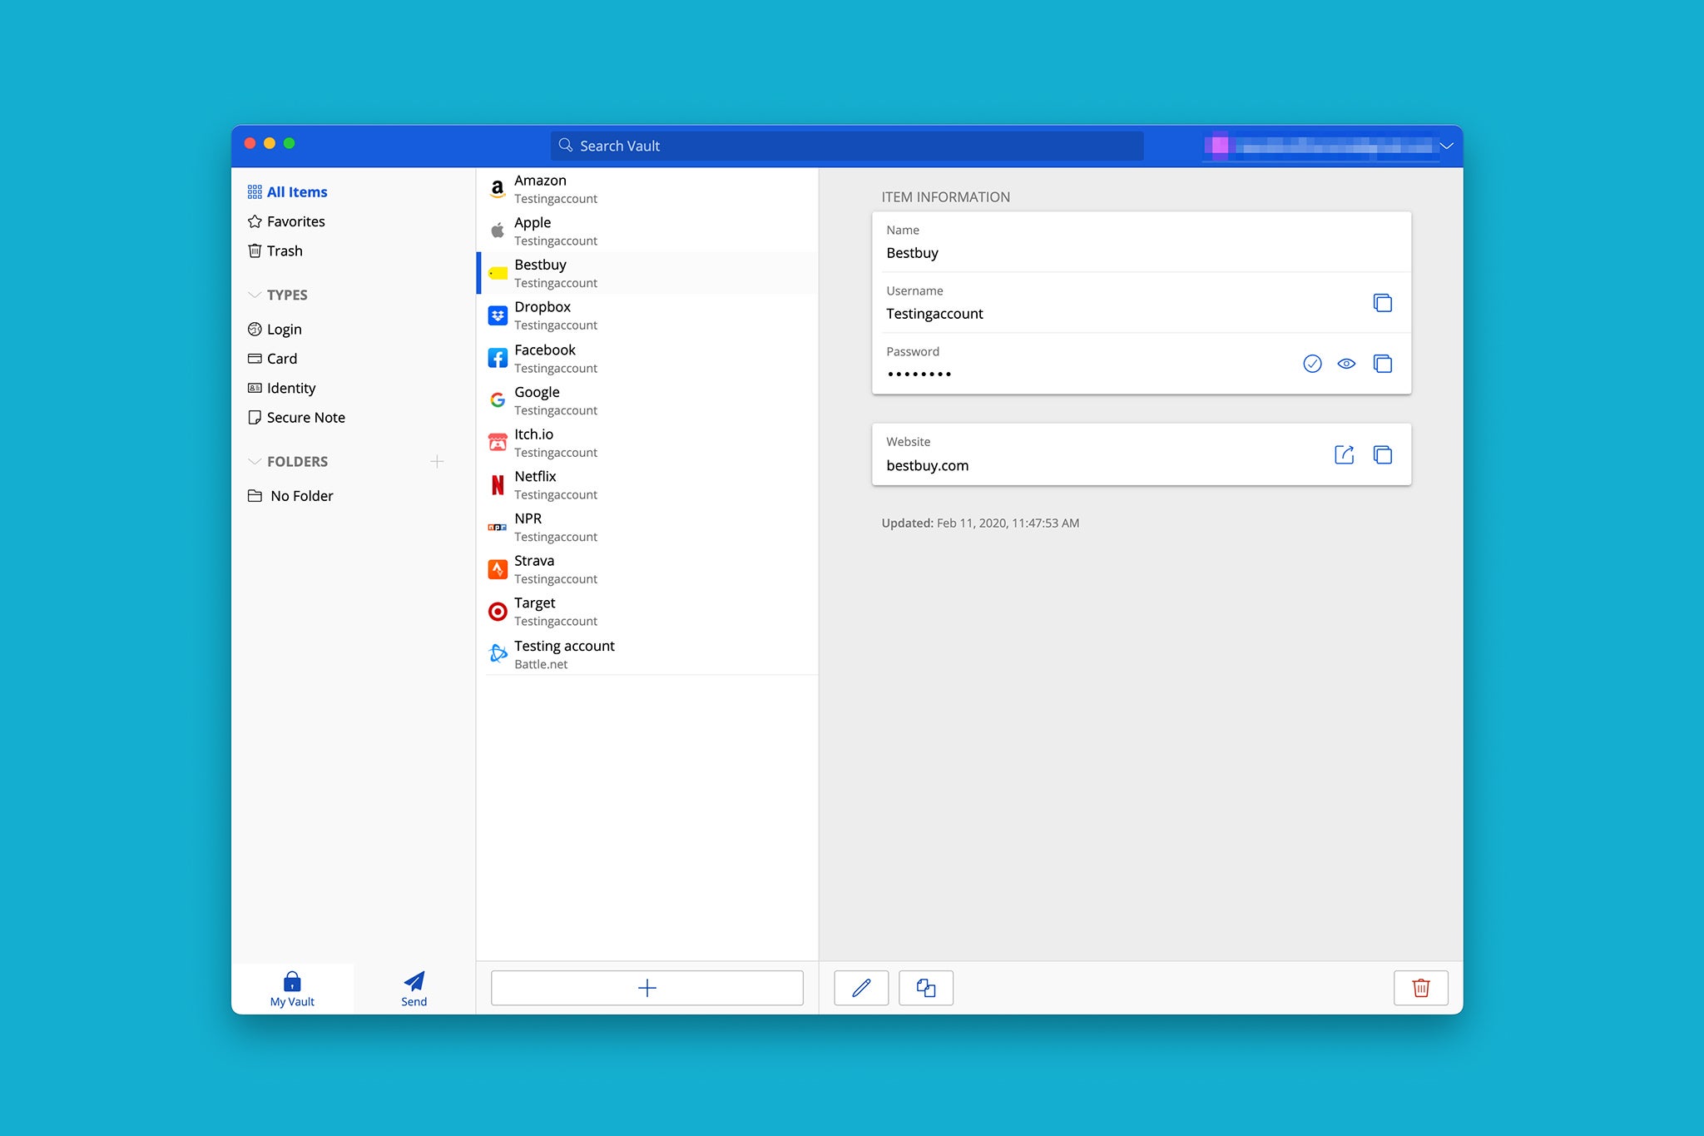
Task: Click the copy icon next to Website field
Action: pos(1382,454)
